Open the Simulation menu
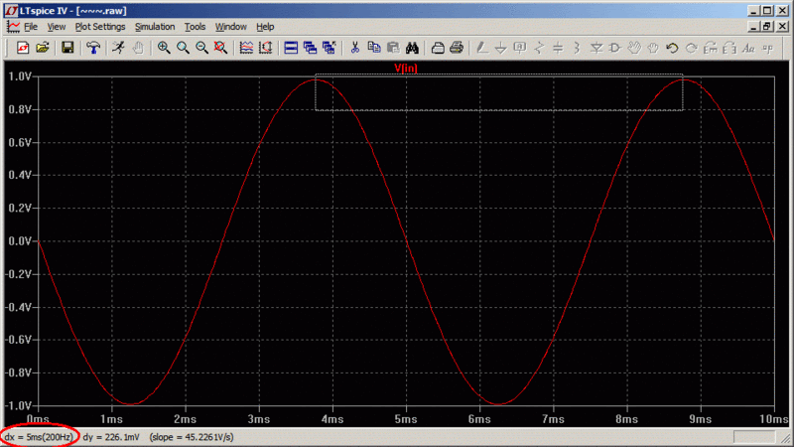 pyautogui.click(x=155, y=27)
